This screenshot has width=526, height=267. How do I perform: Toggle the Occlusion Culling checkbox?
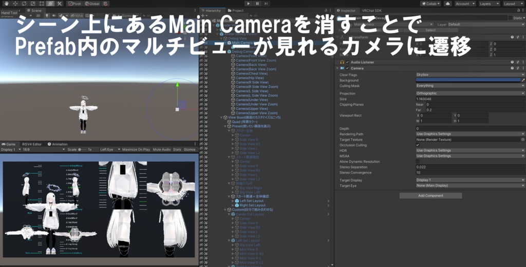[x=418, y=145]
